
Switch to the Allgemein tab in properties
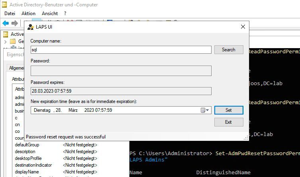point(16,68)
